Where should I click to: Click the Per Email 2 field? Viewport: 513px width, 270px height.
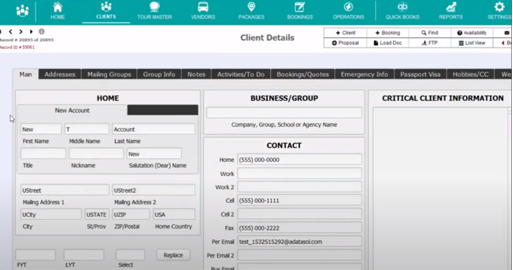click(x=299, y=255)
